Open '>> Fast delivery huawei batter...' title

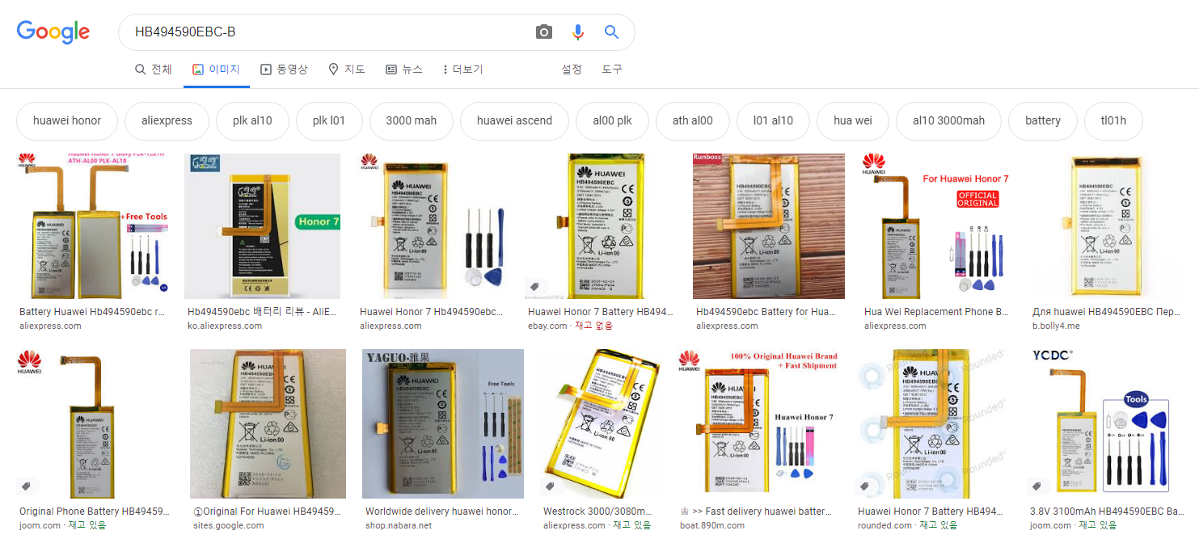coord(756,512)
